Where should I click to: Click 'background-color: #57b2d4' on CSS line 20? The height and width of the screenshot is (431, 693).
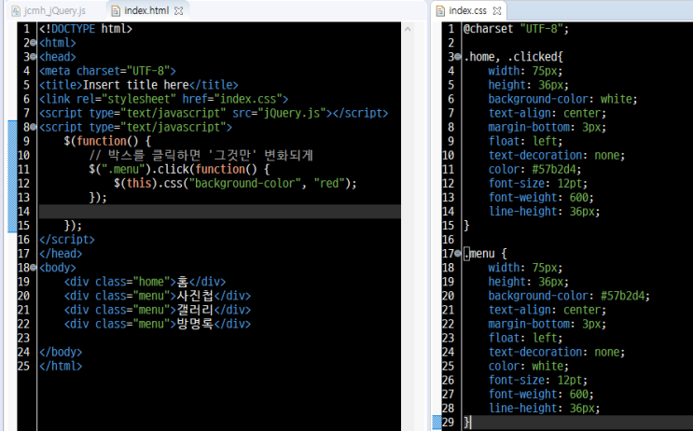[x=569, y=296]
